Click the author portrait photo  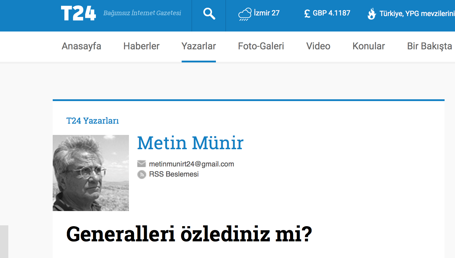pos(91,173)
